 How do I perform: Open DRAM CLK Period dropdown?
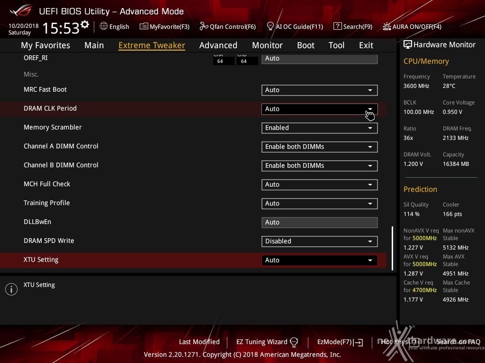point(320,109)
